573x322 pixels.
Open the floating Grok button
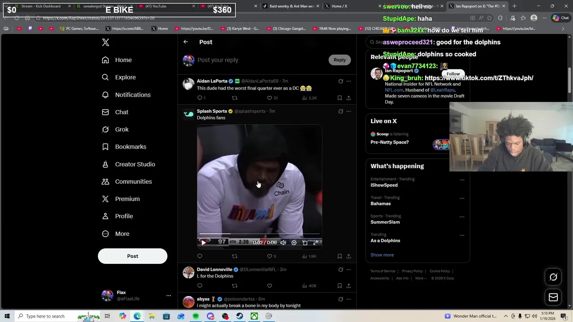coord(553,277)
